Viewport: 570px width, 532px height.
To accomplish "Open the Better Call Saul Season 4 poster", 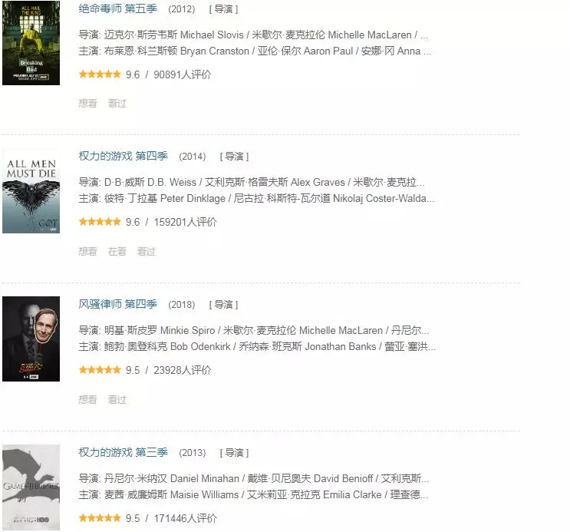I will point(31,339).
